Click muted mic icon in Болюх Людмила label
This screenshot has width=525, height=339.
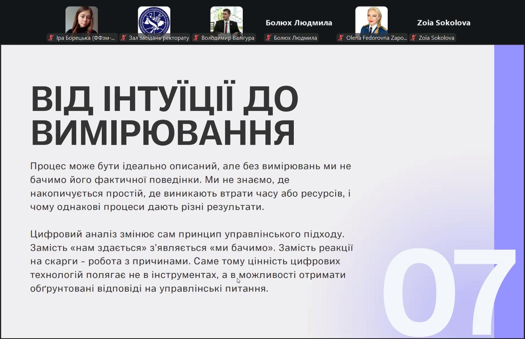pyautogui.click(x=268, y=38)
